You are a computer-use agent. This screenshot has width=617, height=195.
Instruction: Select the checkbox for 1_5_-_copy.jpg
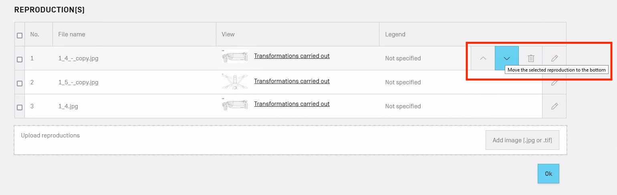coord(20,84)
